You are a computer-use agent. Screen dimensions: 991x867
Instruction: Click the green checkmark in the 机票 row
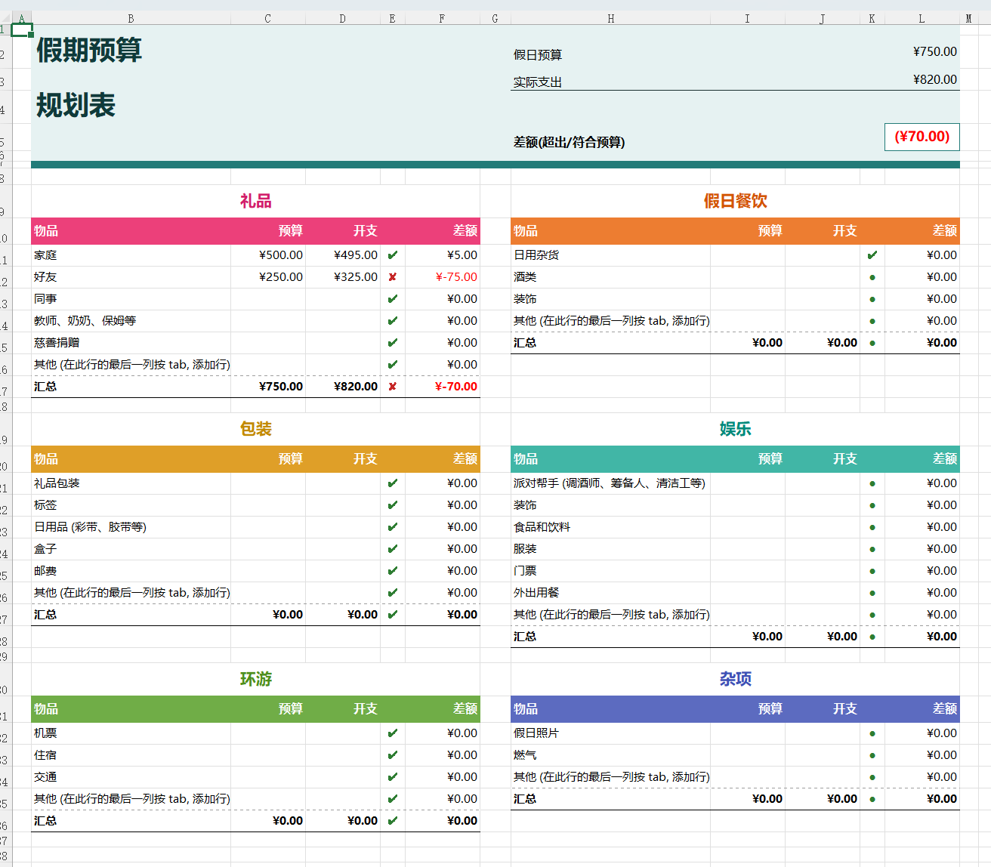pyautogui.click(x=392, y=733)
